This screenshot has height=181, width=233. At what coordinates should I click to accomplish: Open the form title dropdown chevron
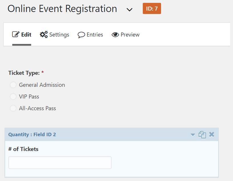(129, 10)
